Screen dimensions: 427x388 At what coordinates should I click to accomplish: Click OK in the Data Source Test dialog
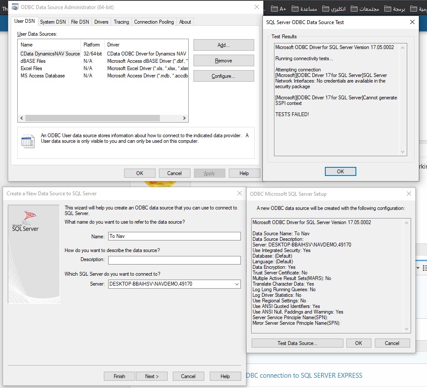click(340, 172)
